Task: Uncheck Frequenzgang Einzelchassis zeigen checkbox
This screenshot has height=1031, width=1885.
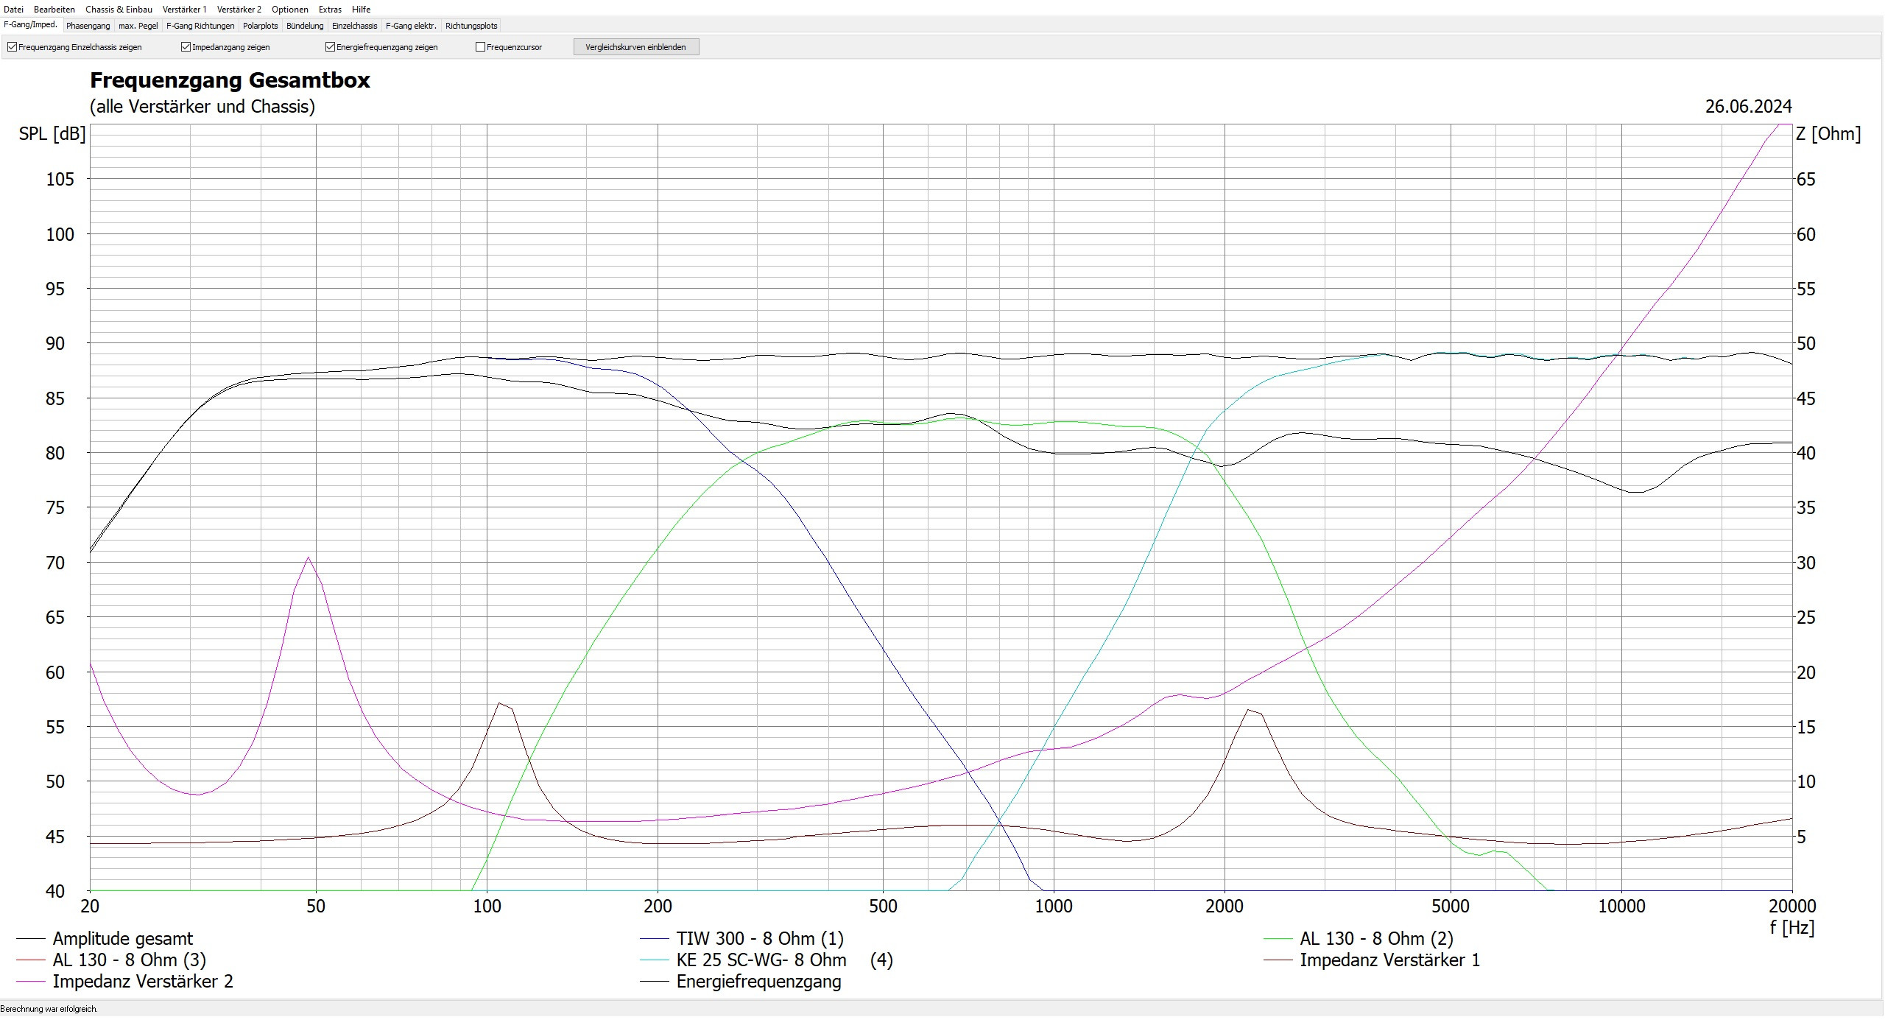Action: pos(12,47)
